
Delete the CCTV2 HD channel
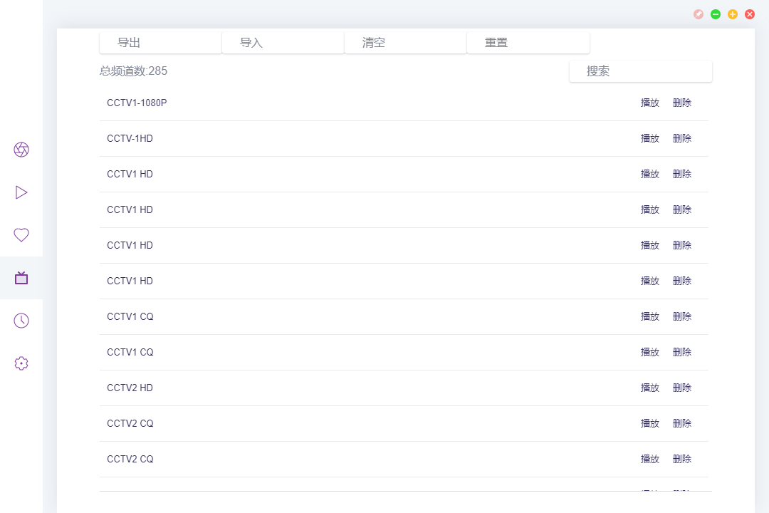681,388
